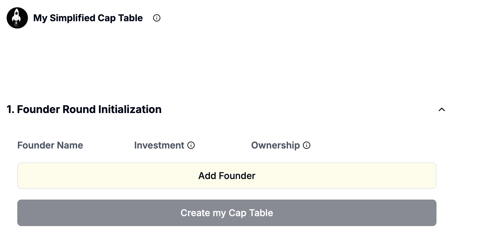
Task: Show tooltip for the Investment column
Action: tap(191, 145)
